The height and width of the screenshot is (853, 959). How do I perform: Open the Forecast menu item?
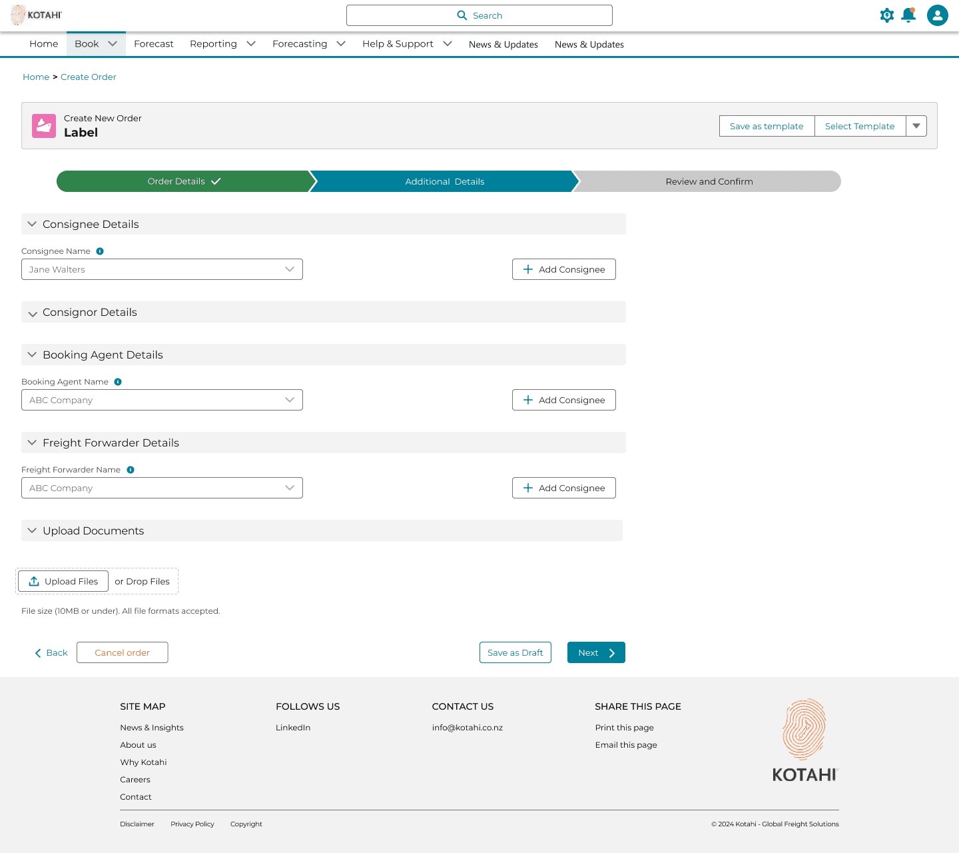click(154, 44)
